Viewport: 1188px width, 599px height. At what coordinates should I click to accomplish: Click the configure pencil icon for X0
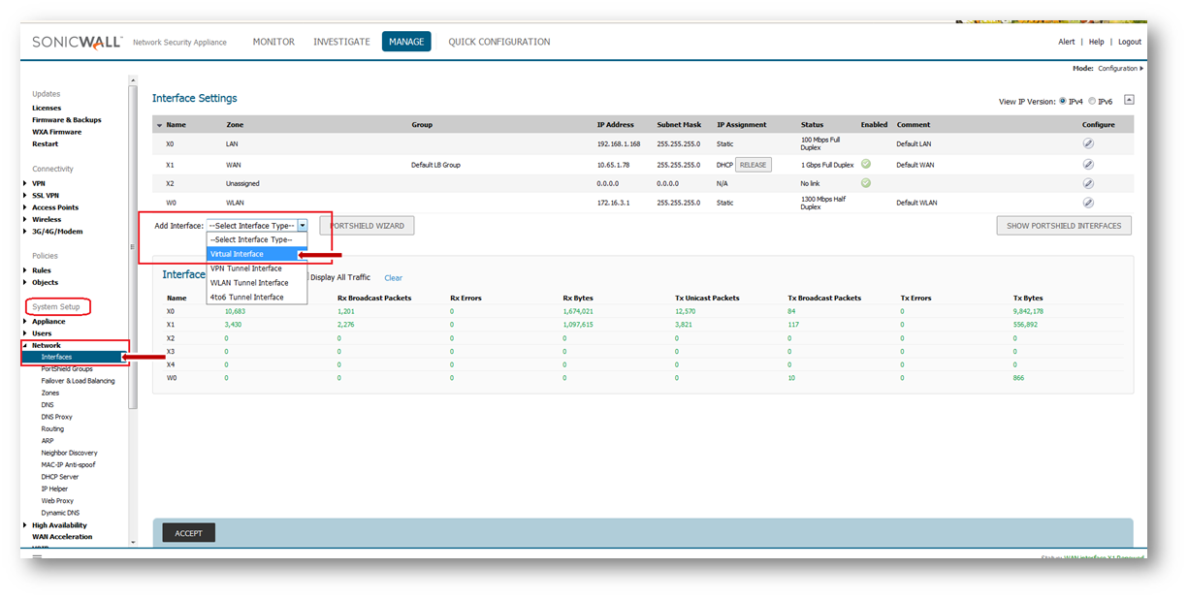pos(1087,143)
